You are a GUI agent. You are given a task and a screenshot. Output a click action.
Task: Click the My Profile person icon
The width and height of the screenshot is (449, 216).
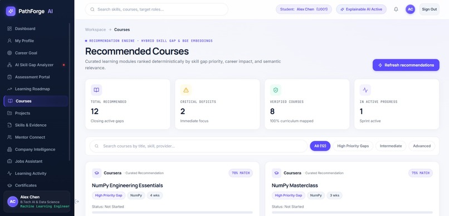coord(9,41)
